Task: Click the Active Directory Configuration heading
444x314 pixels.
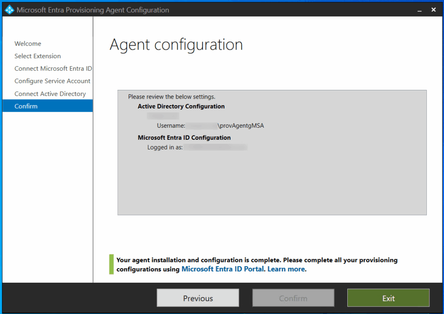Action: (x=181, y=106)
